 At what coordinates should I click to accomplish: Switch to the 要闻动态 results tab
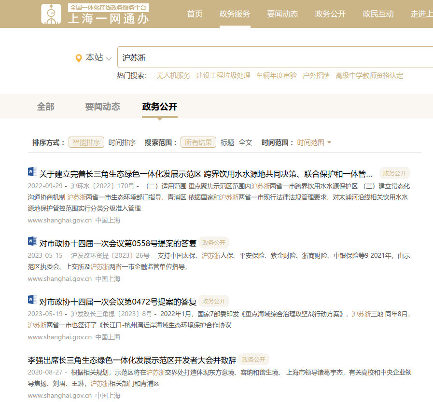tap(102, 107)
